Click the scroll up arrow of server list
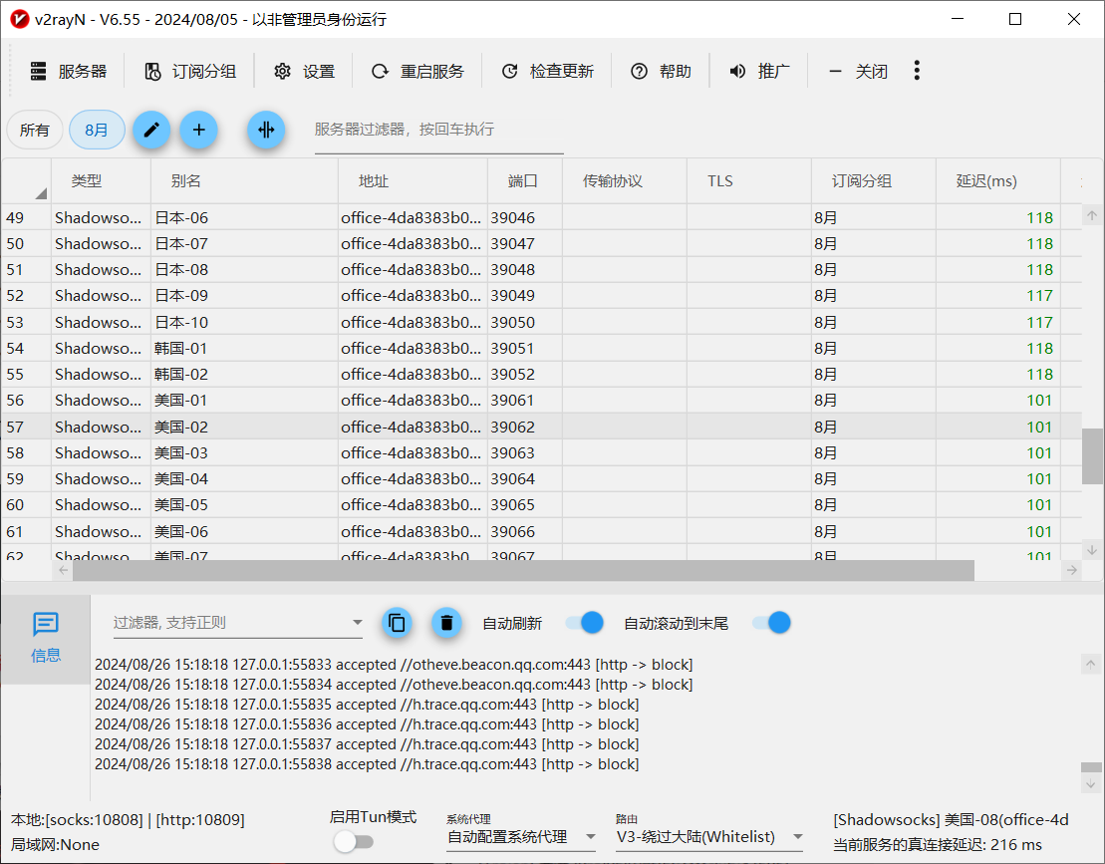 (1092, 215)
